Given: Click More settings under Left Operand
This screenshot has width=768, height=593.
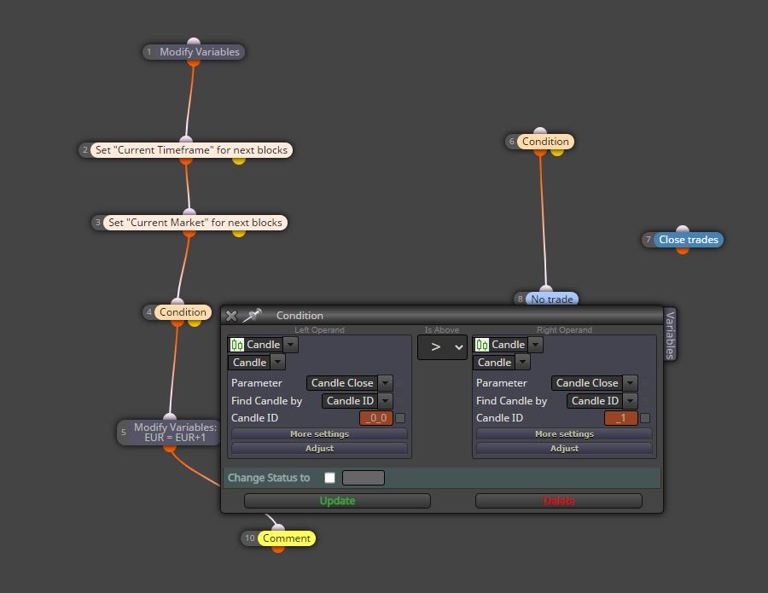Looking at the screenshot, I should pos(319,433).
